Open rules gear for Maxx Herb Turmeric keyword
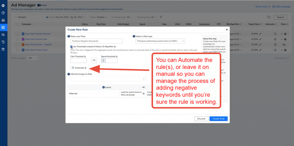Viewport: 294px width, 146px height. coord(285,34)
